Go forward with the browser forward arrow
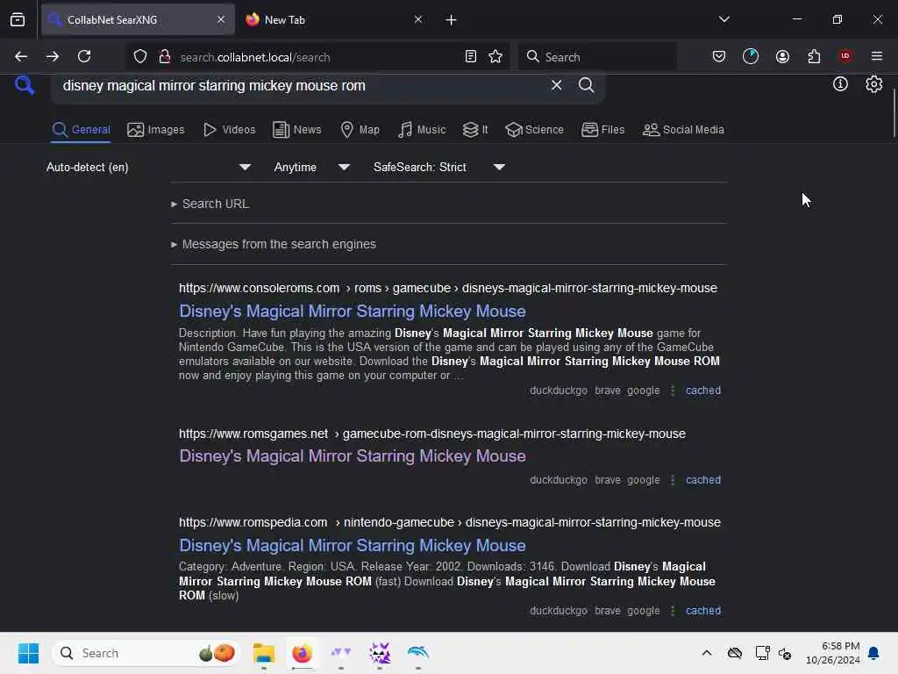Image resolution: width=898 pixels, height=674 pixels. (x=53, y=56)
